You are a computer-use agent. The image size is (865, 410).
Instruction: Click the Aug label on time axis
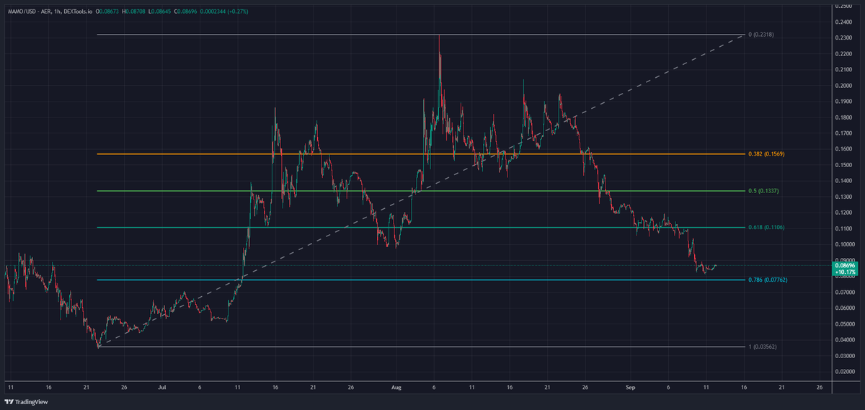click(x=396, y=387)
